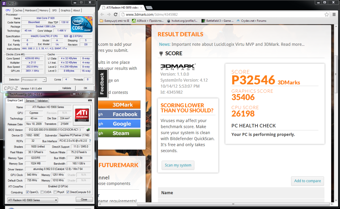The height and width of the screenshot is (209, 340).
Task: Open Εισαγωγή από το IE bookmarks folder
Action: pyautogui.click(x=114, y=21)
